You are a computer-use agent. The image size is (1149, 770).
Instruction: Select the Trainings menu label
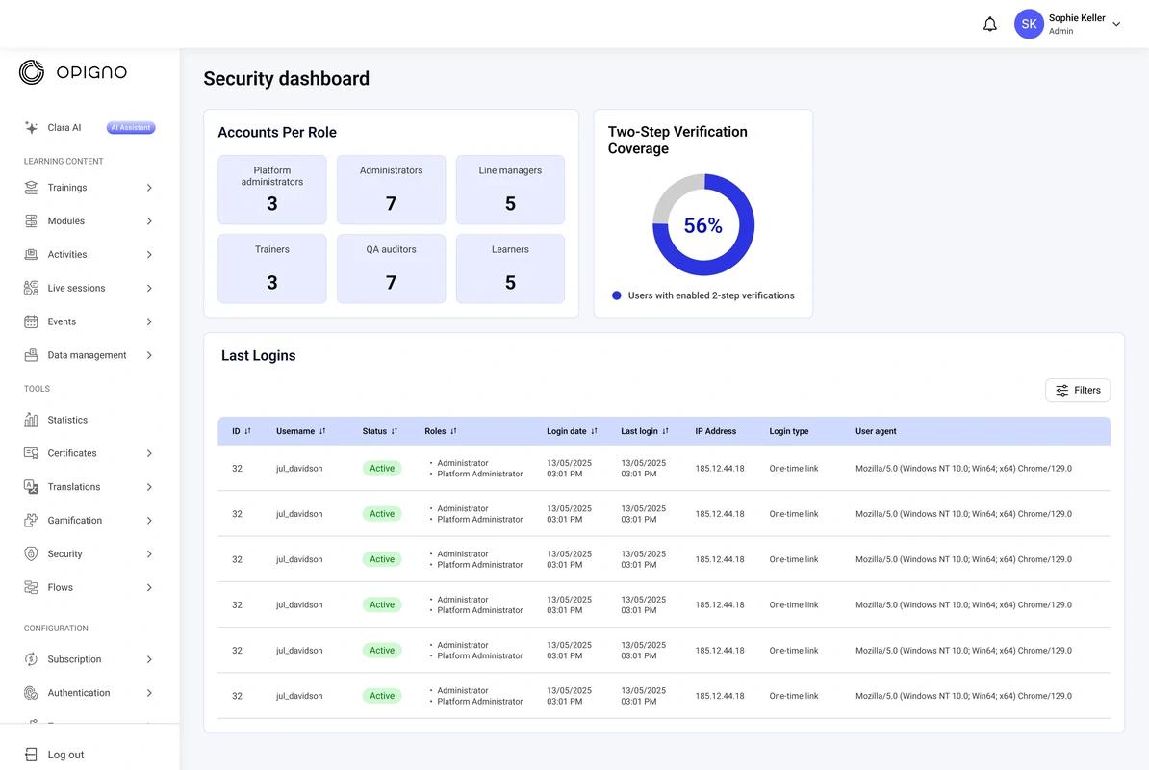tap(67, 188)
